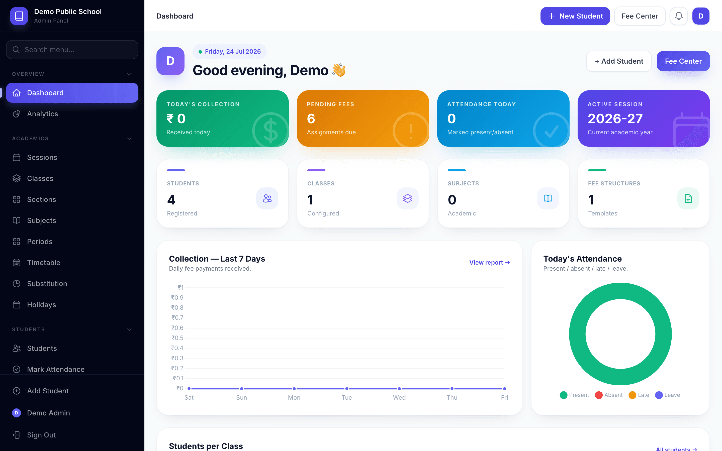The image size is (722, 451).
Task: Open Sessions in sidebar menu
Action: pyautogui.click(x=72, y=158)
